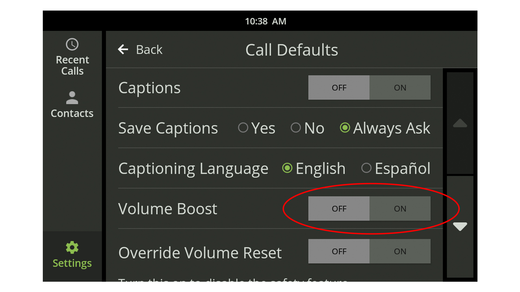Tap the back arrow icon
The height and width of the screenshot is (292, 520).
123,49
